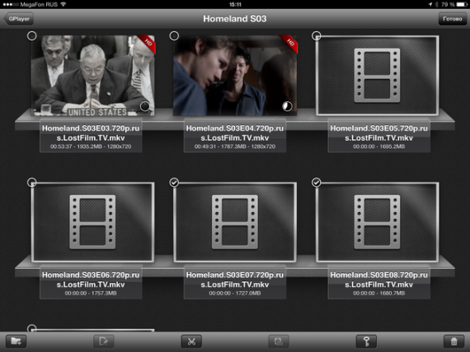The image size is (470, 352).
Task: Tap the 00:00:00 - 1757.3MB details line
Action: [x=91, y=294]
